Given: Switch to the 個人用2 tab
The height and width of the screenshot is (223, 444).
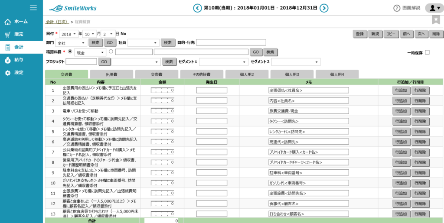Looking at the screenshot, I should [247, 74].
